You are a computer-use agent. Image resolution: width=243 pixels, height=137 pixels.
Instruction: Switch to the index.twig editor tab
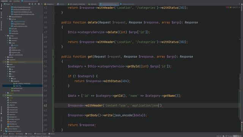(93, 4)
